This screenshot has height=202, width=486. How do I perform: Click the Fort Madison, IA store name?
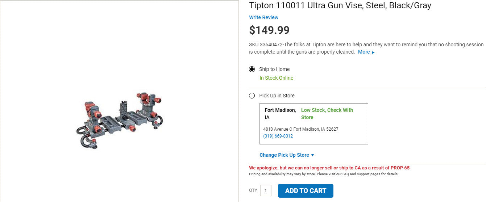point(280,114)
